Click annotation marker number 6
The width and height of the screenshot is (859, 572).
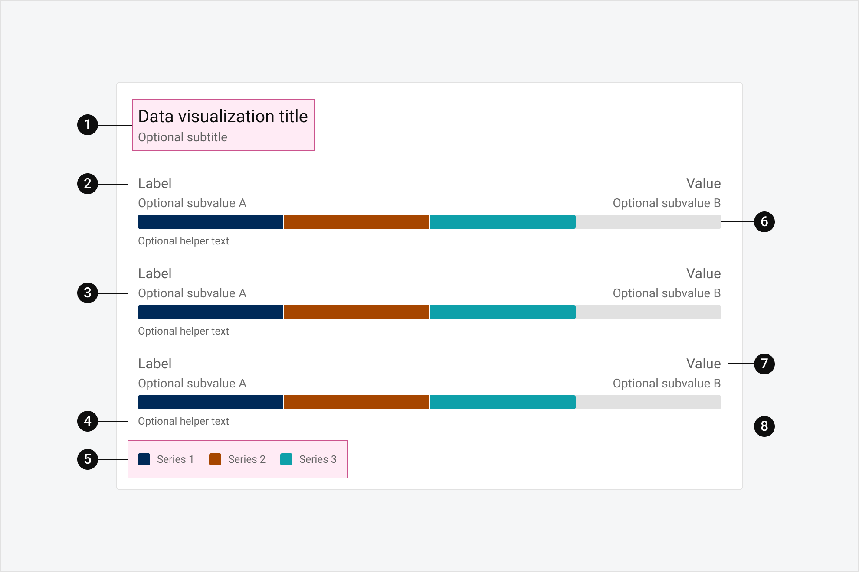[x=764, y=222]
